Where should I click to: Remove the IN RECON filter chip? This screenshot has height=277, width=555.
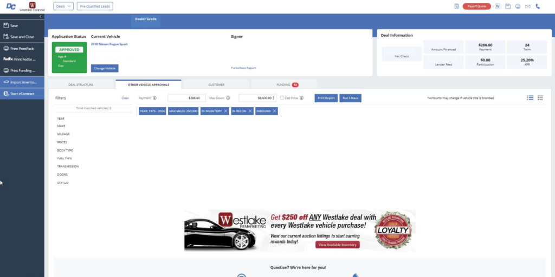(x=250, y=111)
